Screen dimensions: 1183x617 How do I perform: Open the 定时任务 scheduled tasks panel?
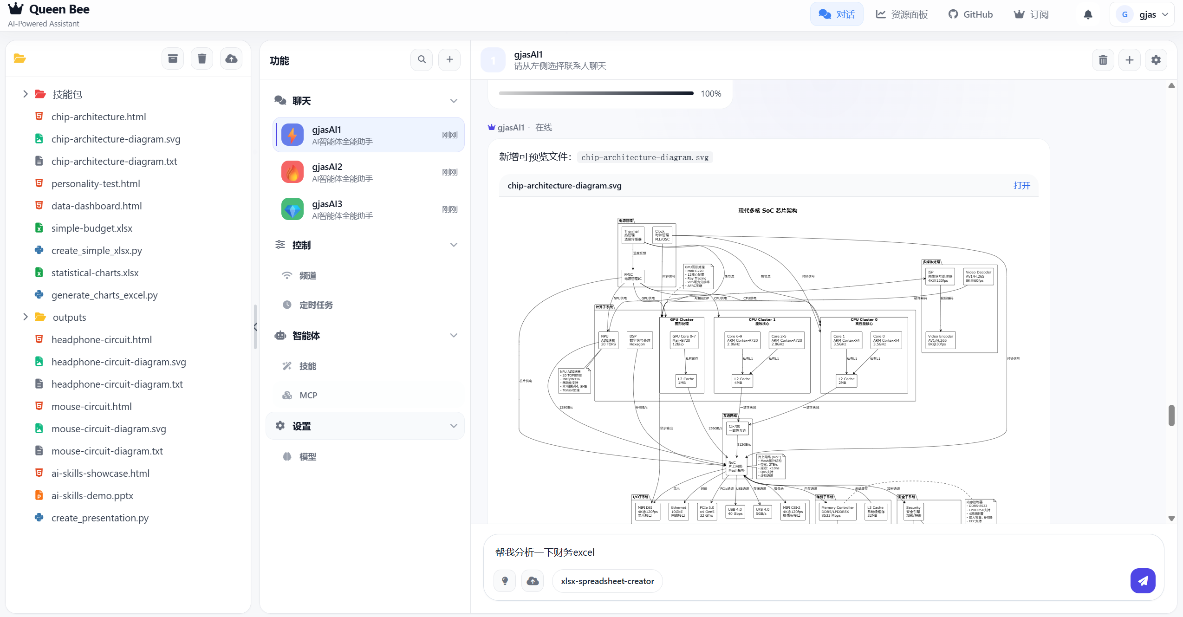click(316, 305)
